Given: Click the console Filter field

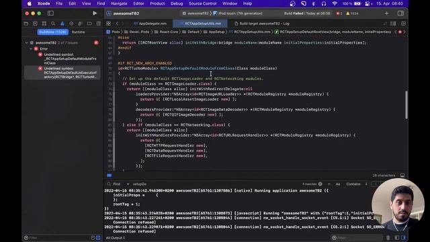Looking at the screenshot, I should point(357,238).
